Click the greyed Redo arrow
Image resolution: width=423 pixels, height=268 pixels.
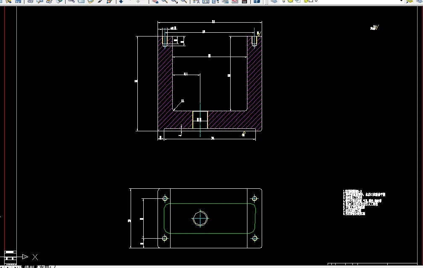[x=138, y=1]
